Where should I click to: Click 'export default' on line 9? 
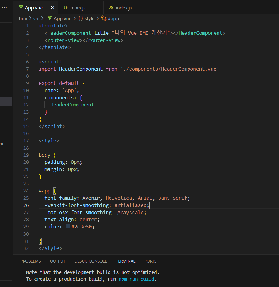click(59, 83)
